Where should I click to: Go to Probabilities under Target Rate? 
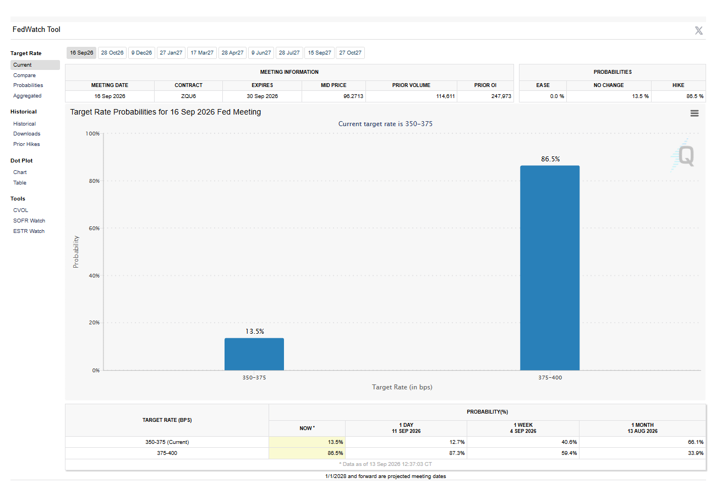pyautogui.click(x=28, y=85)
